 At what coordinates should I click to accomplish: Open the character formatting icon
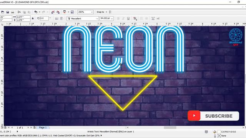tap(153, 18)
